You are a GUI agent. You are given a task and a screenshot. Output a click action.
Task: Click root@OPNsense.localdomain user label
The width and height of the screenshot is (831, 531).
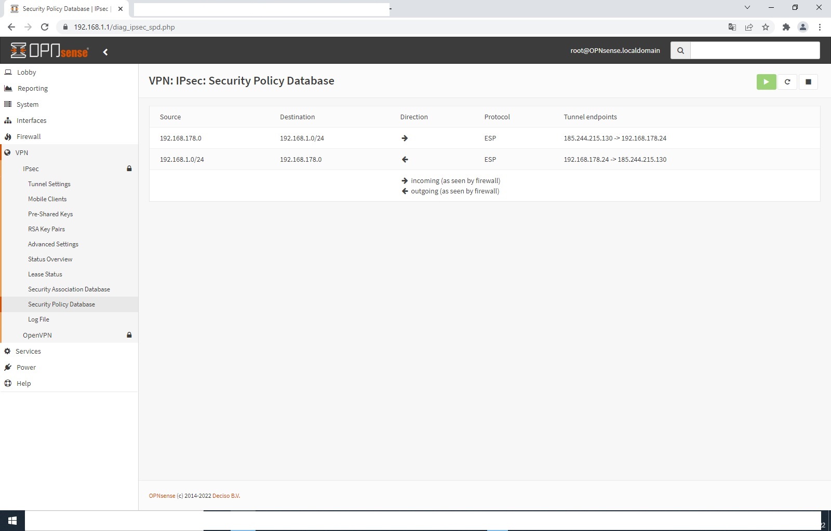[x=615, y=50]
